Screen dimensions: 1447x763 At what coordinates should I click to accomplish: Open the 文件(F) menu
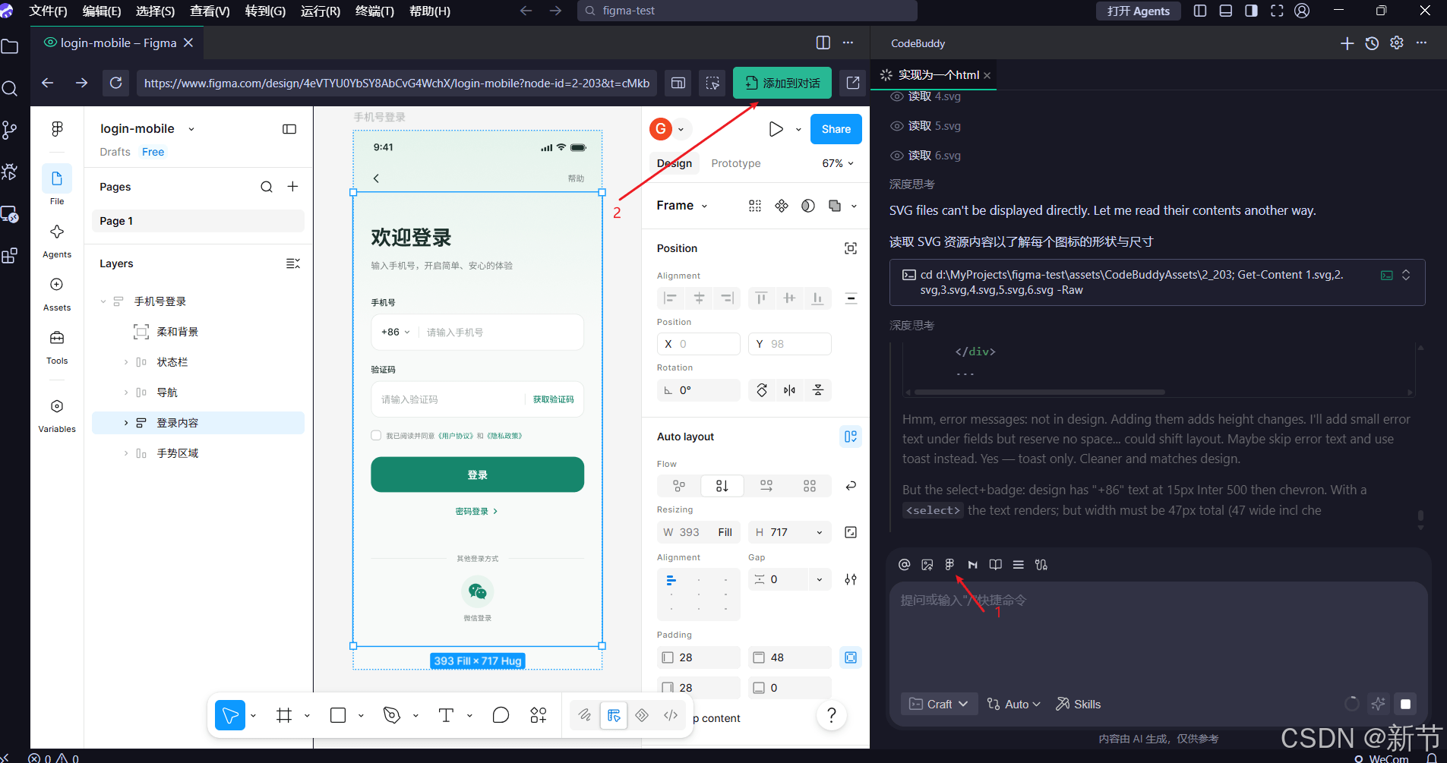[48, 11]
